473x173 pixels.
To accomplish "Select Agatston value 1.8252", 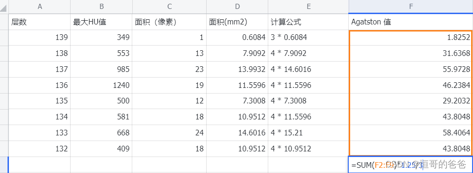I will coord(411,38).
